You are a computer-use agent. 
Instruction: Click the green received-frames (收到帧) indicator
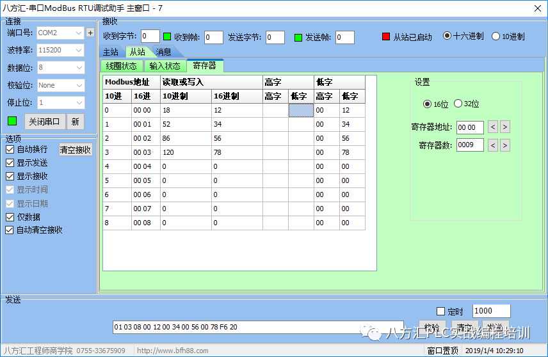[167, 37]
